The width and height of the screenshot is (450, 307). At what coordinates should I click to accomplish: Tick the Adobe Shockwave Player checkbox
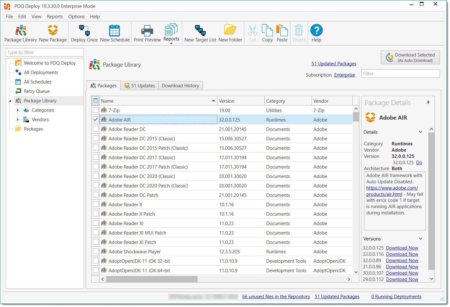pos(96,251)
